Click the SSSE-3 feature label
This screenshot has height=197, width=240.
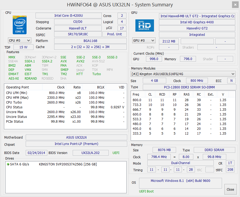[112, 57]
